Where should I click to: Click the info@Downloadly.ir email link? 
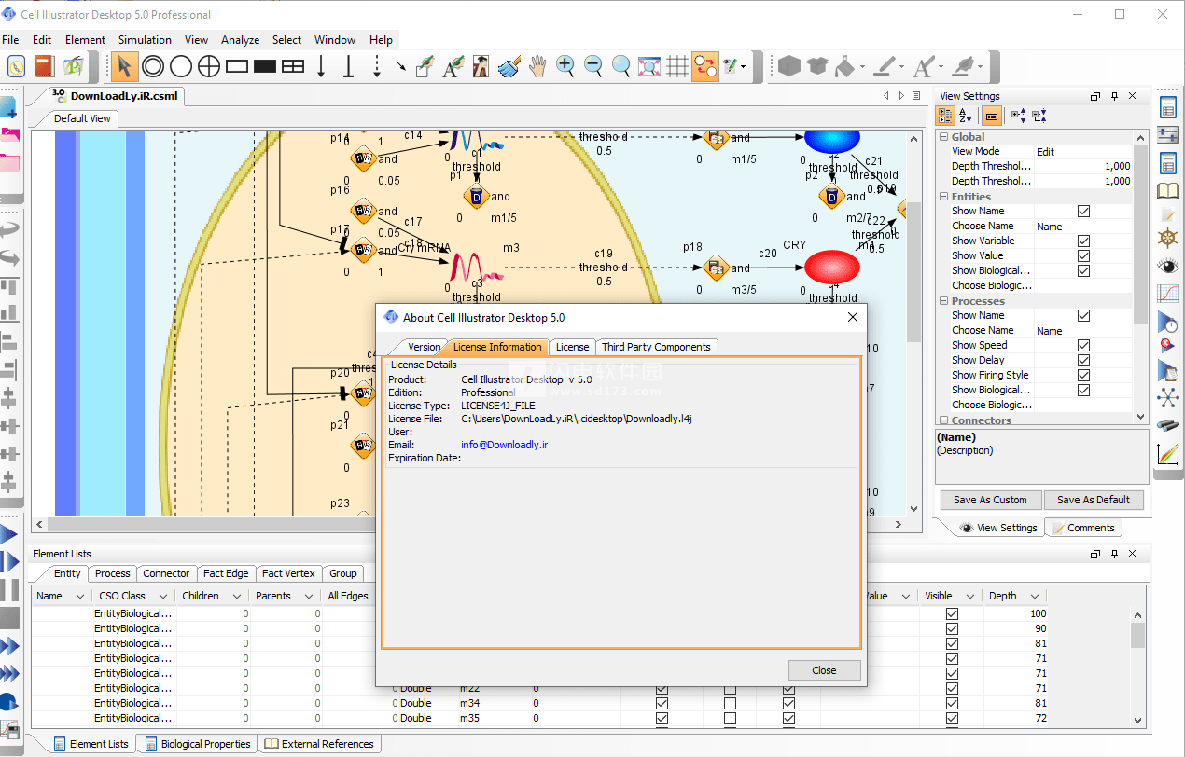[x=504, y=445]
